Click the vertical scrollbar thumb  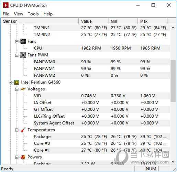tap(173, 81)
